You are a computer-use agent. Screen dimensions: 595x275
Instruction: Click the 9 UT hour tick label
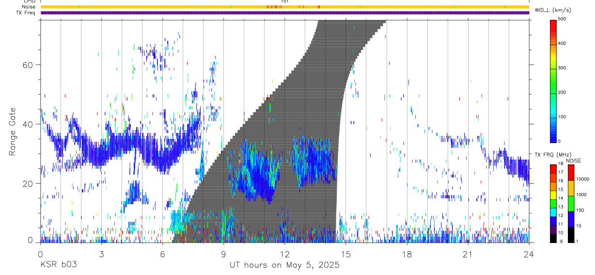point(223,254)
